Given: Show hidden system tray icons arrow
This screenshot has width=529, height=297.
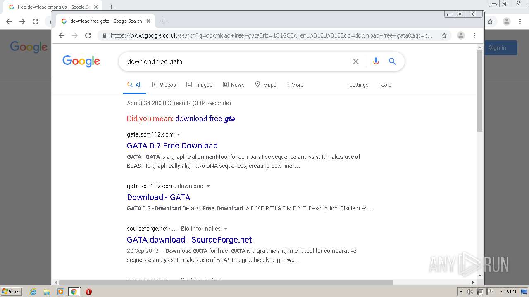Looking at the screenshot, I should (x=461, y=291).
